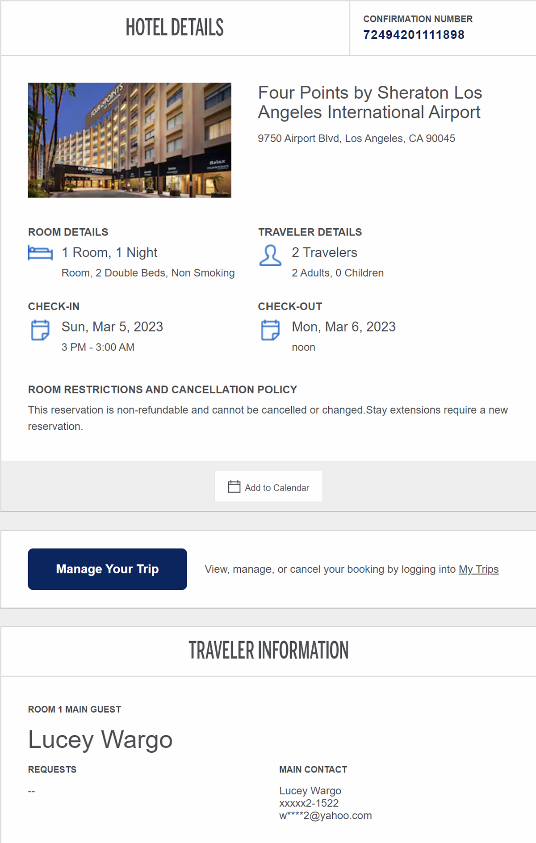Image resolution: width=536 pixels, height=843 pixels.
Task: Click the bed icon under Room Details
Action: 40,252
